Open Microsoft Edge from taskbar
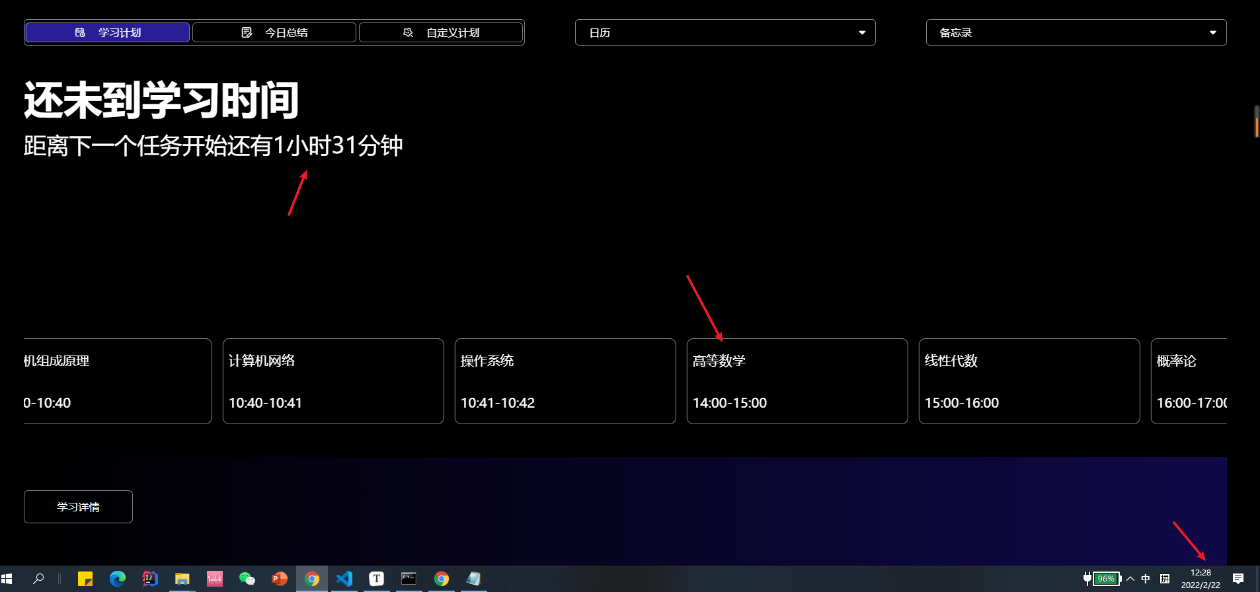The height and width of the screenshot is (592, 1260). pos(118,579)
